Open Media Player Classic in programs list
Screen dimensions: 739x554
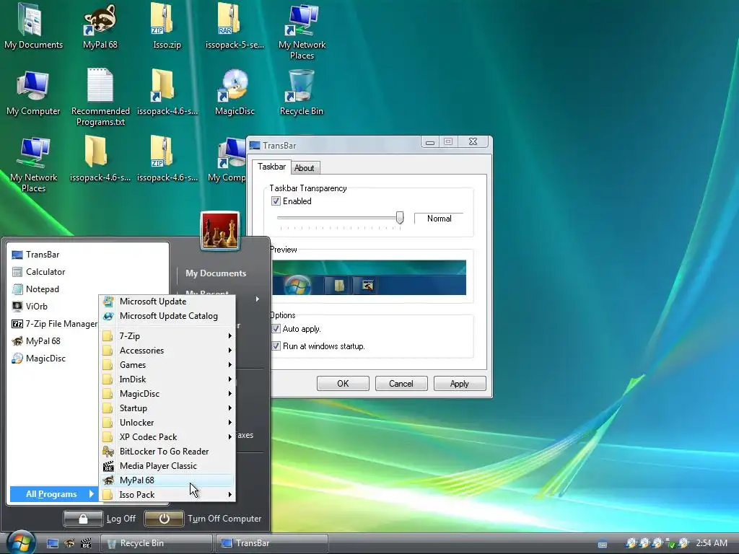pos(167,466)
